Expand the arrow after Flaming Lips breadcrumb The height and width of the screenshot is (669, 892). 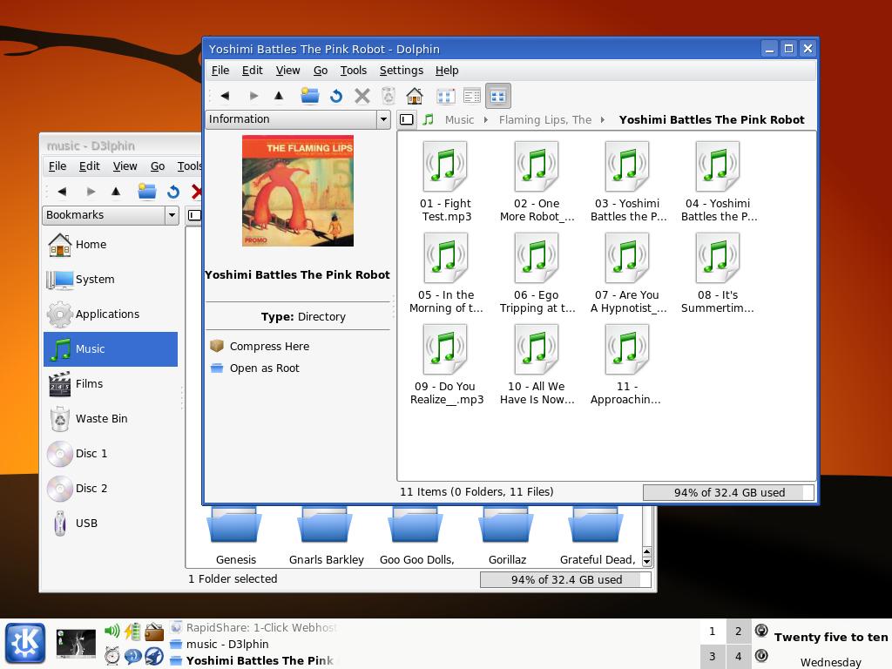pos(603,119)
